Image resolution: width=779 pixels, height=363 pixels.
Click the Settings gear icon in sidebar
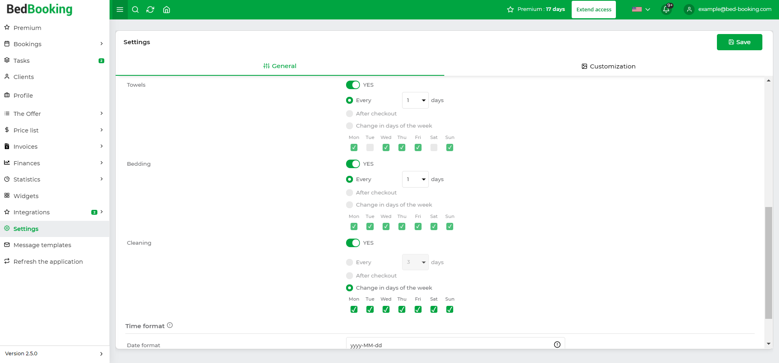pos(7,228)
